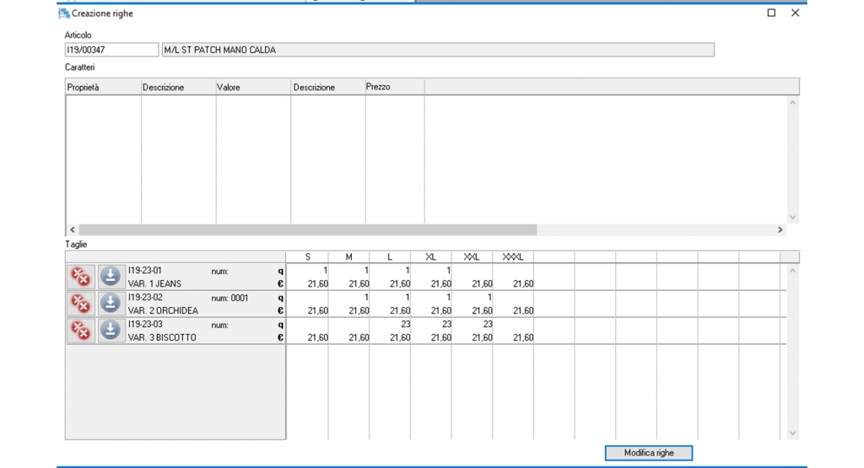The height and width of the screenshot is (468, 864).
Task: Click the L quantity 23 for VAR. 3 BISCOTTO
Action: [x=406, y=325]
